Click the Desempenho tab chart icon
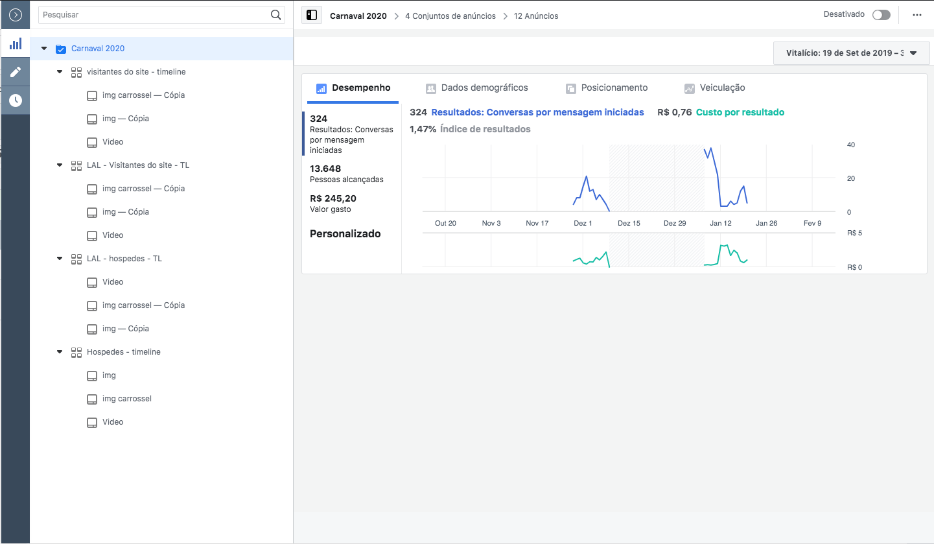934x544 pixels. click(321, 88)
